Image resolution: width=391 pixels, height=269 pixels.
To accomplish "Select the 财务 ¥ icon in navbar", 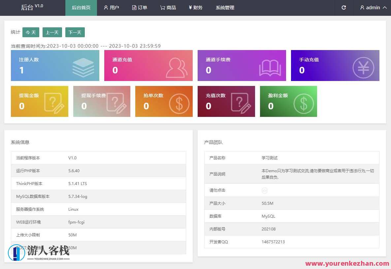I will pyautogui.click(x=190, y=8).
